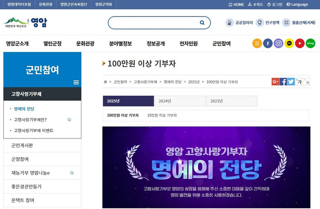This screenshot has width=320, height=209.
Task: Click inside the search input field
Action: point(153,23)
